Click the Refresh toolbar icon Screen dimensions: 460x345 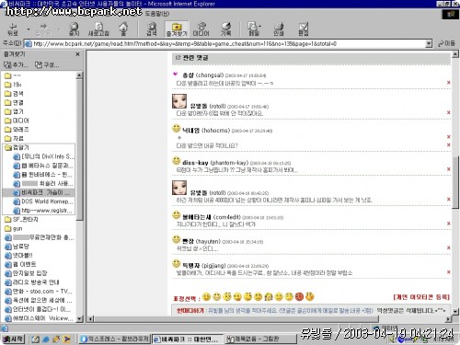[98, 29]
